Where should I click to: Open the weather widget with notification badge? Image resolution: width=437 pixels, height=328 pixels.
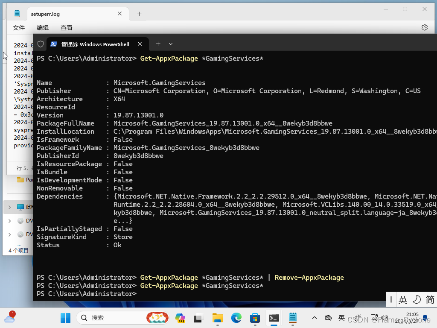tap(10, 317)
